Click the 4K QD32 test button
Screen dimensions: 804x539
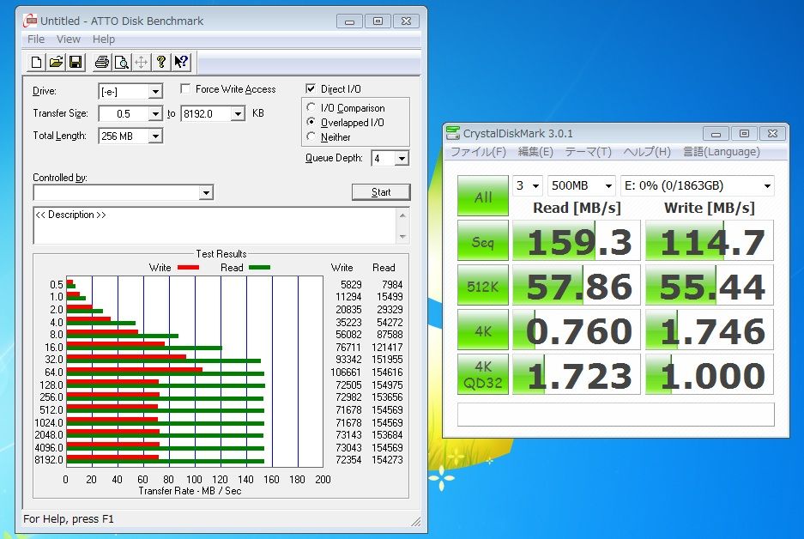(483, 374)
